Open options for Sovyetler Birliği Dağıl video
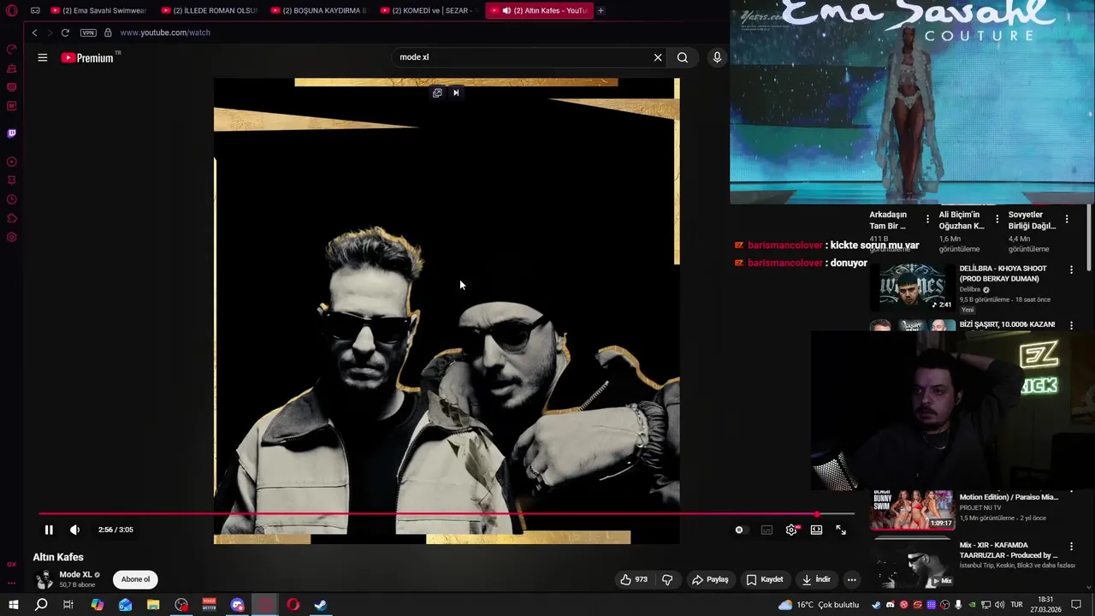This screenshot has width=1095, height=616. (x=1067, y=219)
